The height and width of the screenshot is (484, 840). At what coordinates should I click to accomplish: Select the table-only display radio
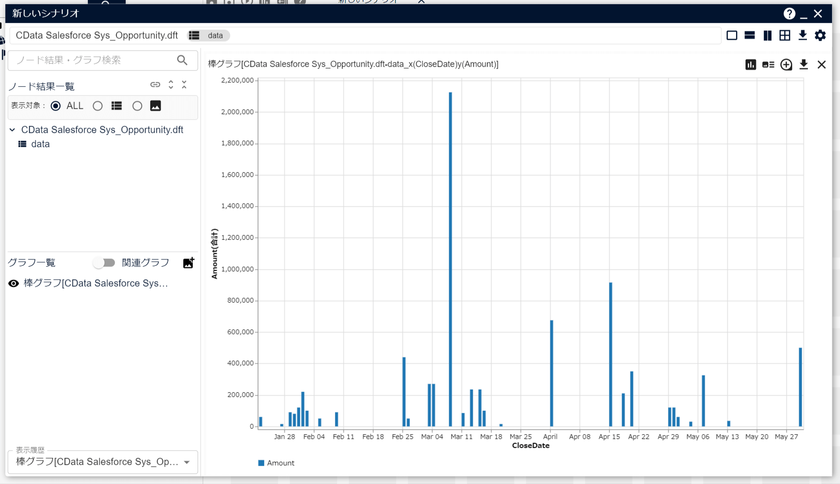[98, 106]
